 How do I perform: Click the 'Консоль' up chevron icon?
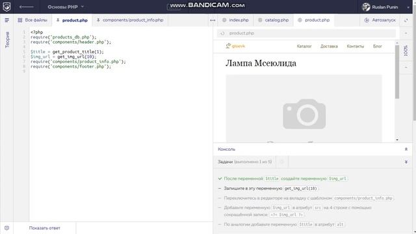click(x=406, y=149)
